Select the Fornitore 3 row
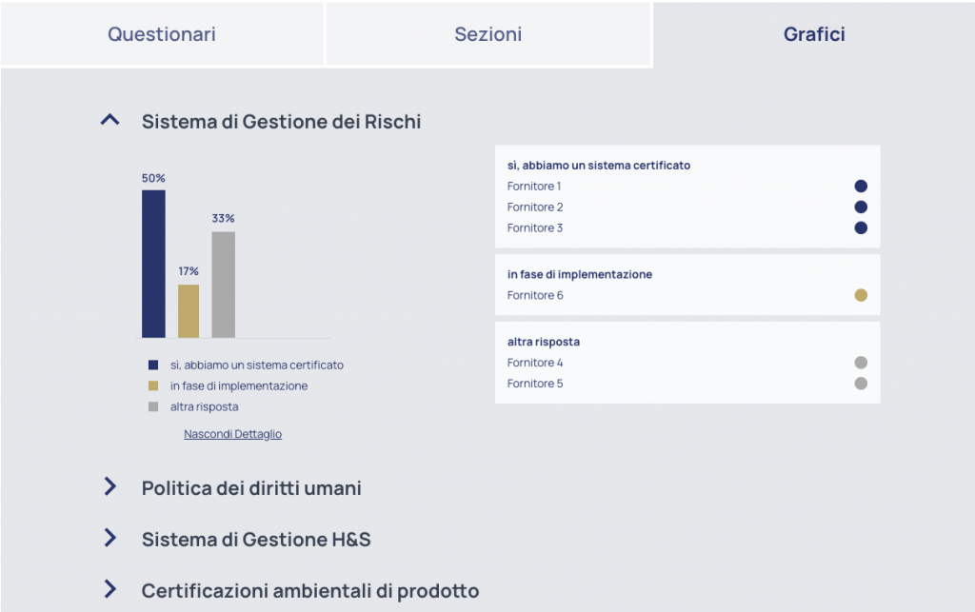 (x=687, y=228)
